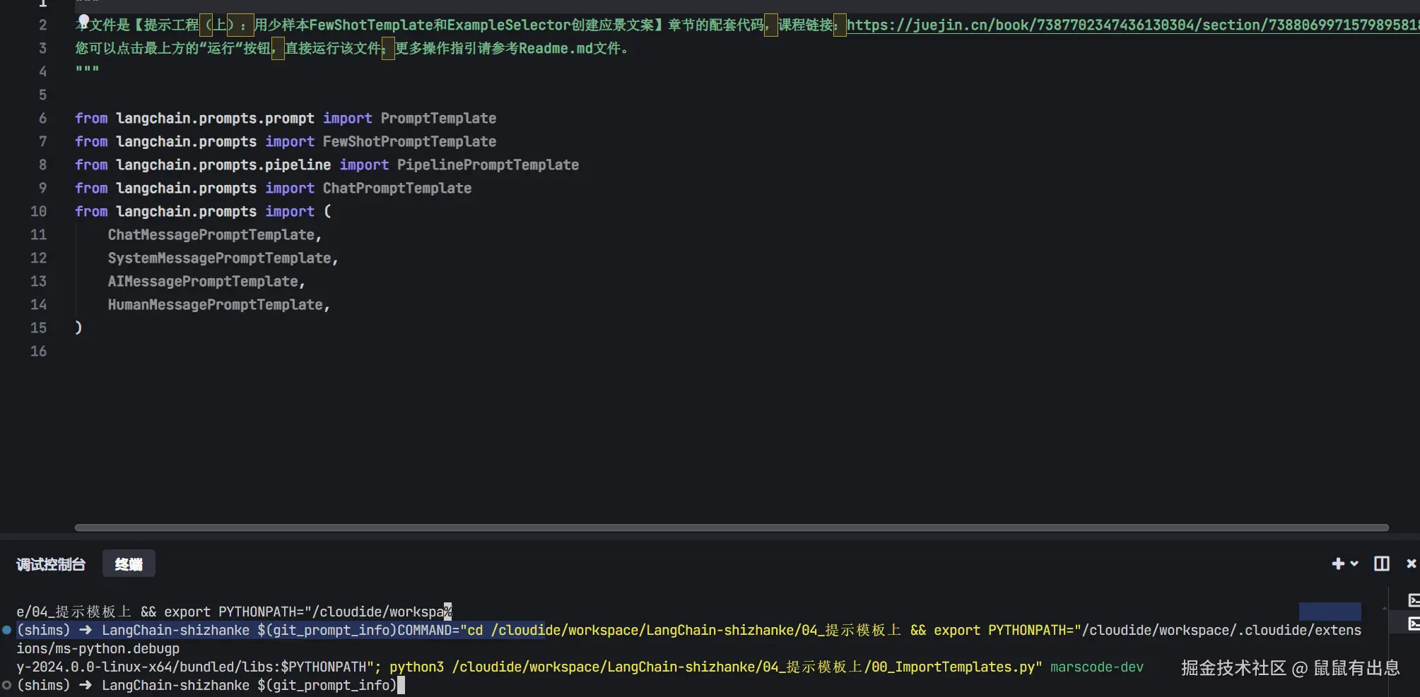
Task: Switch to the 终端 tab
Action: click(129, 564)
